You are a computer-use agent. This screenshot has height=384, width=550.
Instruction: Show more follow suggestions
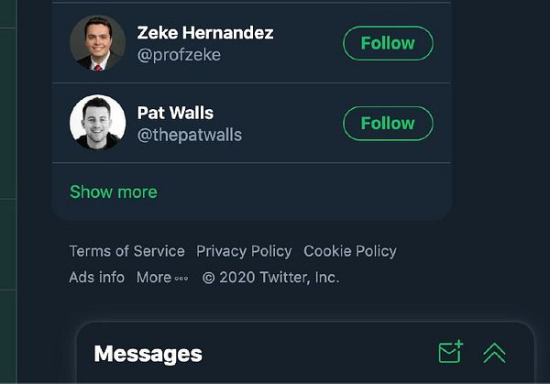(114, 192)
